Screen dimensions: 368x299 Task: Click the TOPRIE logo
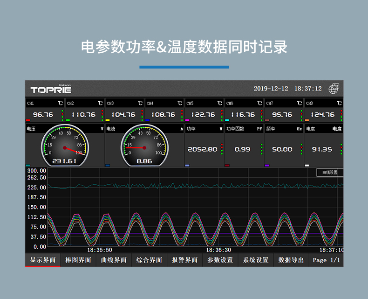pyautogui.click(x=51, y=89)
